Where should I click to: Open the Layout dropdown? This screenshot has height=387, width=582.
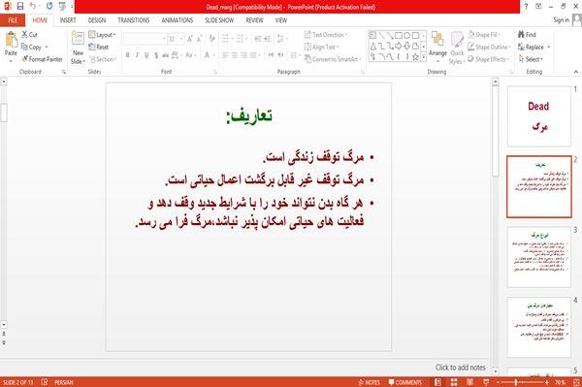103,35
